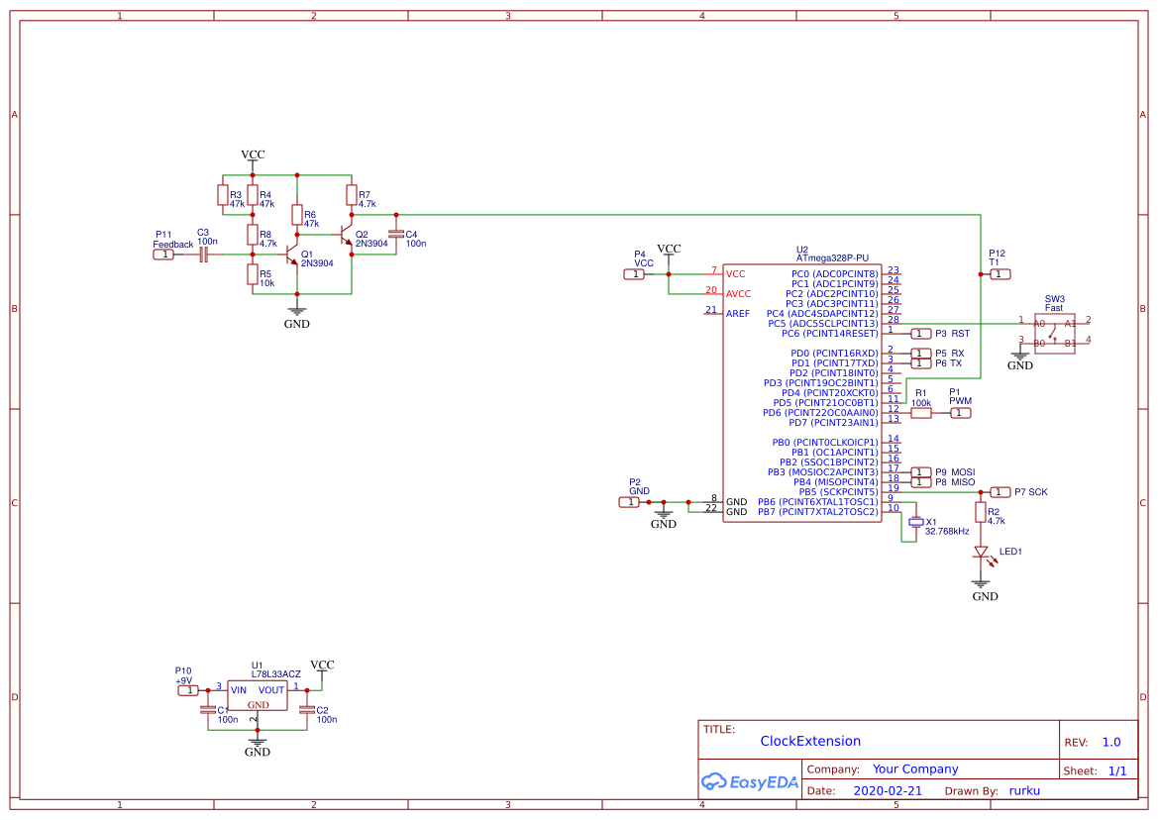Select the ClockExtension title text
Screen dimensions: 1158x820
pyautogui.click(x=809, y=740)
